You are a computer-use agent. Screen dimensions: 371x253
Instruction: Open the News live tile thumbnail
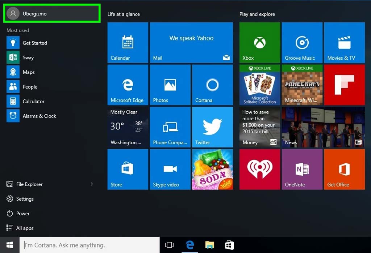tap(323, 127)
